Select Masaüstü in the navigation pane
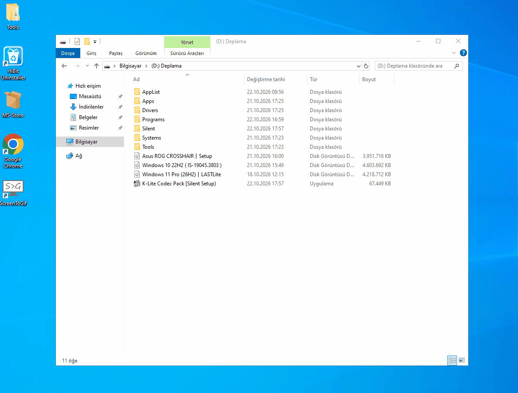The width and height of the screenshot is (518, 393). coord(90,96)
